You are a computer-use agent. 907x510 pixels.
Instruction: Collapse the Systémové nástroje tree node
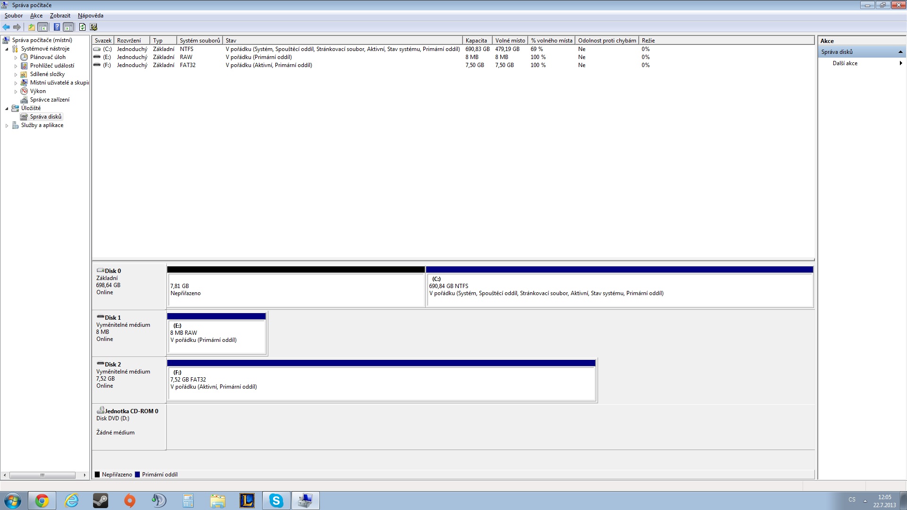click(7, 49)
